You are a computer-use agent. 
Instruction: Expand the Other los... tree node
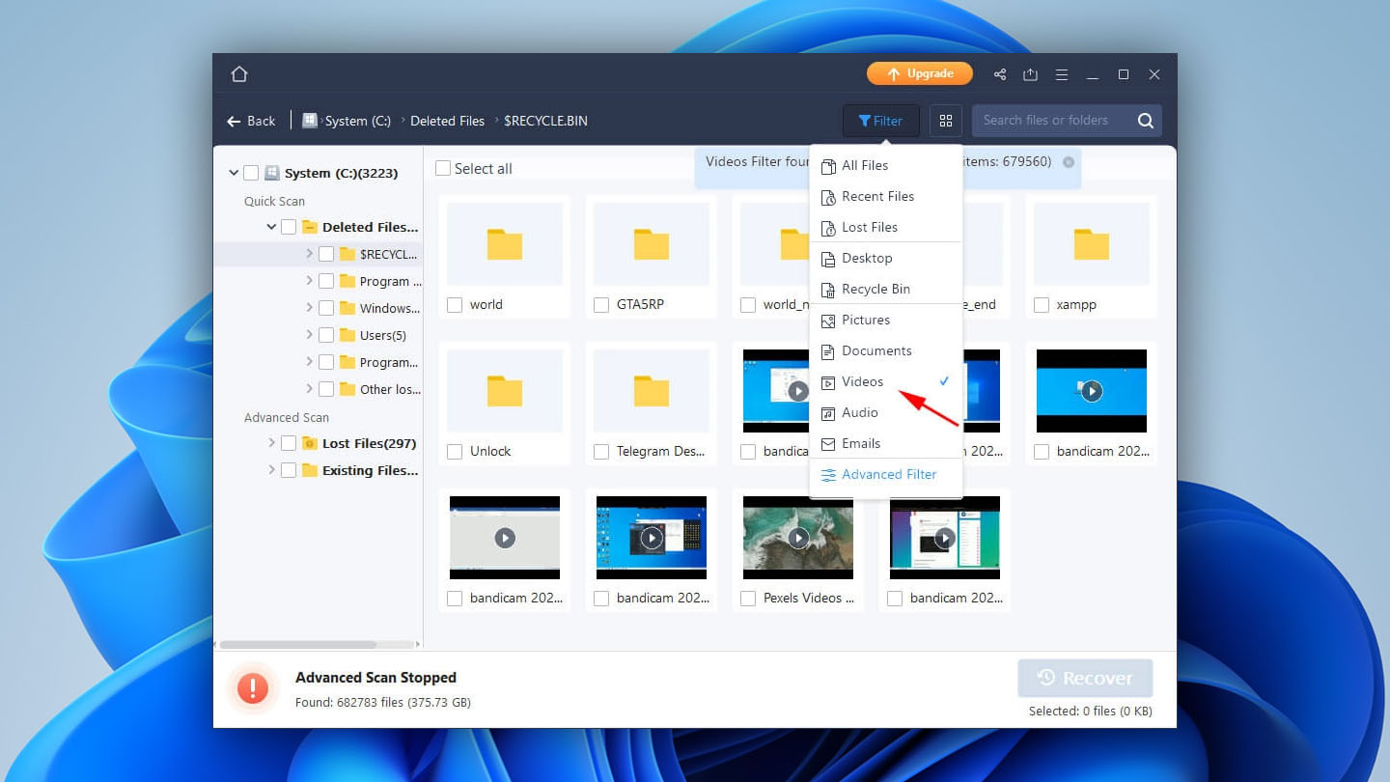click(x=309, y=389)
